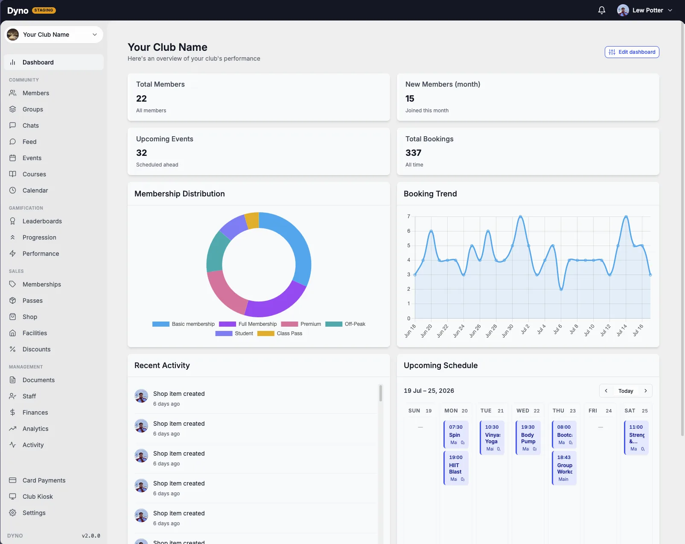Open the Feed menu item
685x544 pixels.
click(54, 142)
